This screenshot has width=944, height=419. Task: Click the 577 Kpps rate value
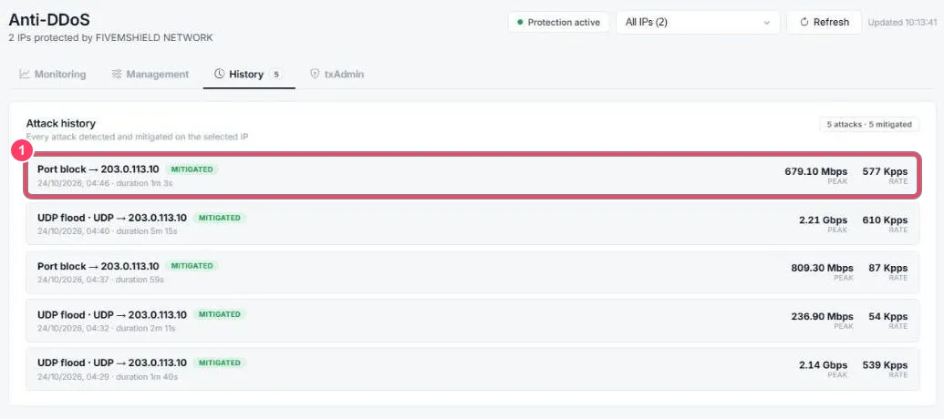pyautogui.click(x=885, y=171)
